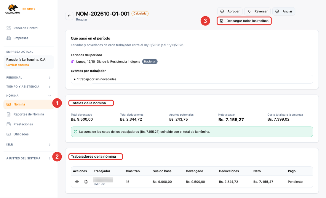The image size is (326, 198).
Task: Click the Reversar undo arrow icon
Action: click(x=249, y=12)
